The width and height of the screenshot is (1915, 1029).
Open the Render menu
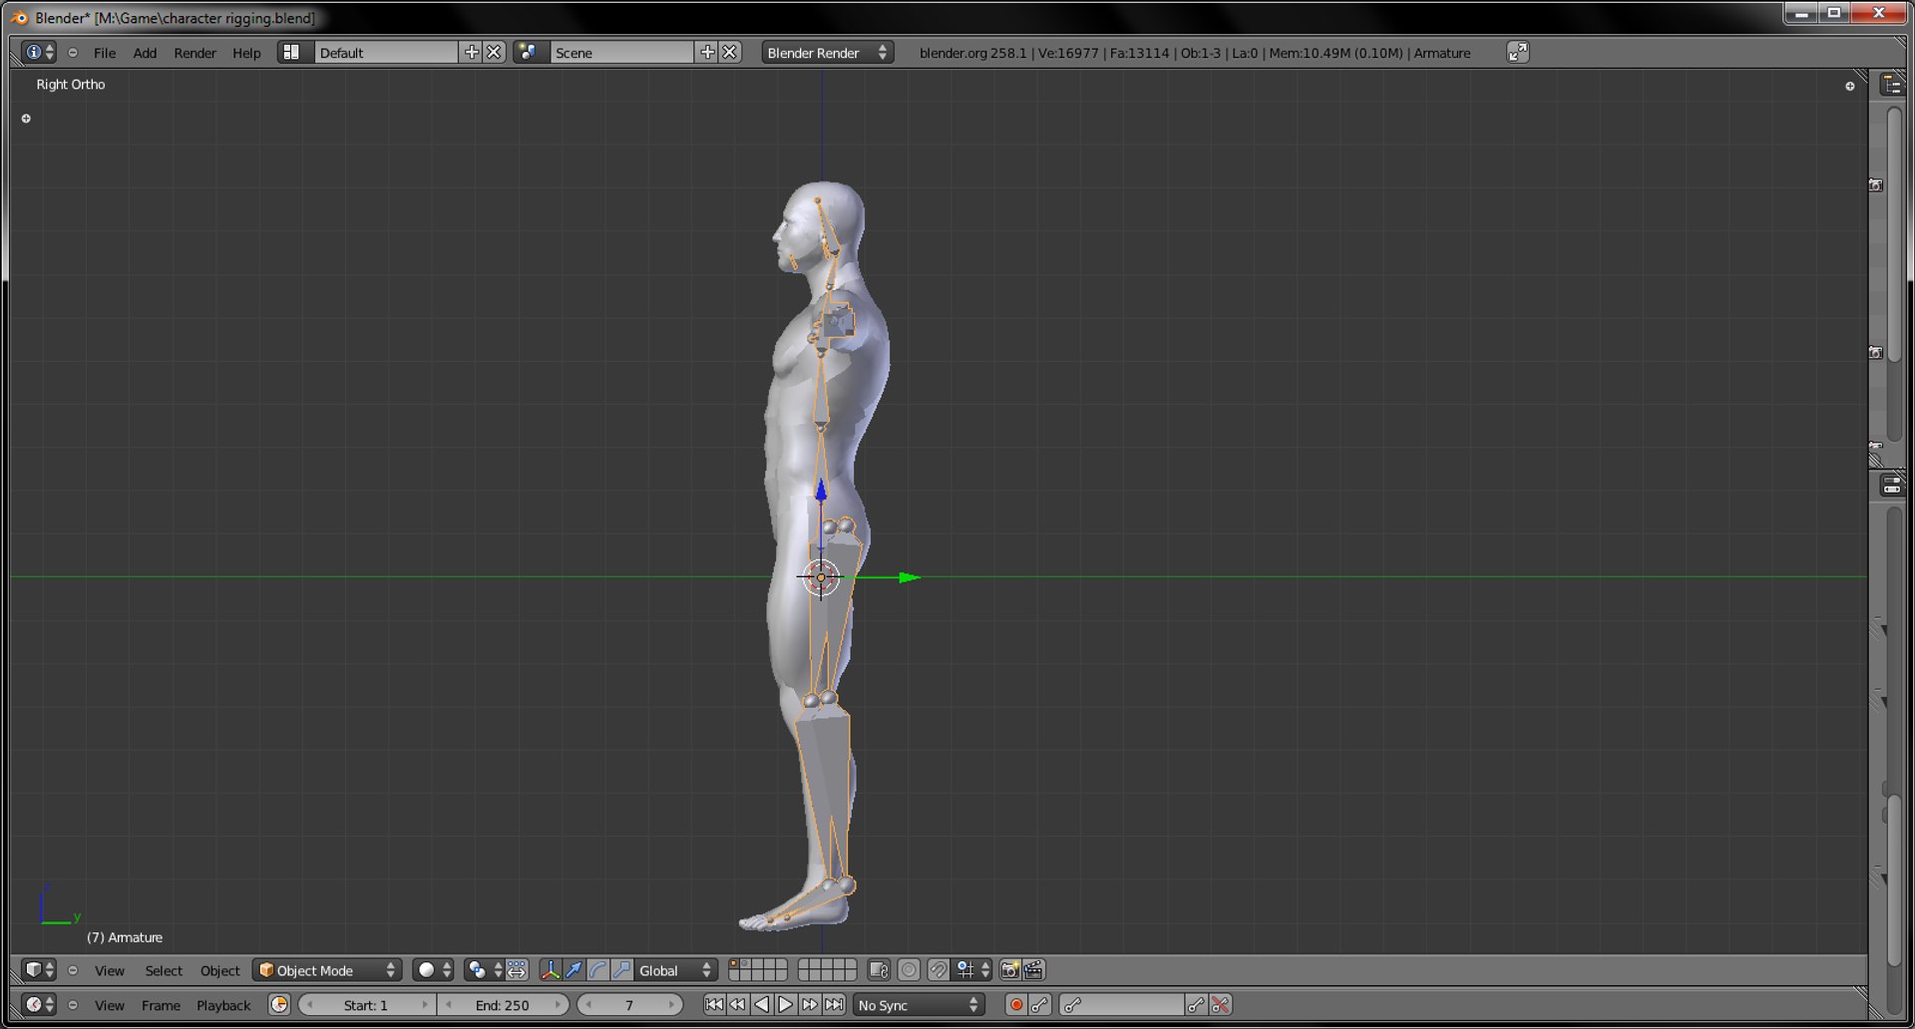coord(194,53)
